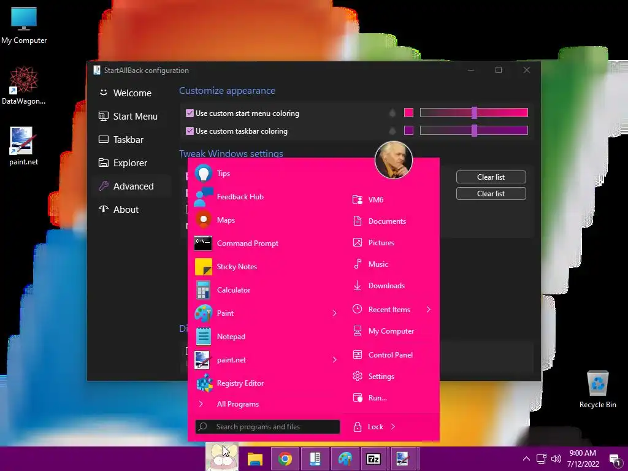
Task: Open the About page
Action: tap(131, 210)
